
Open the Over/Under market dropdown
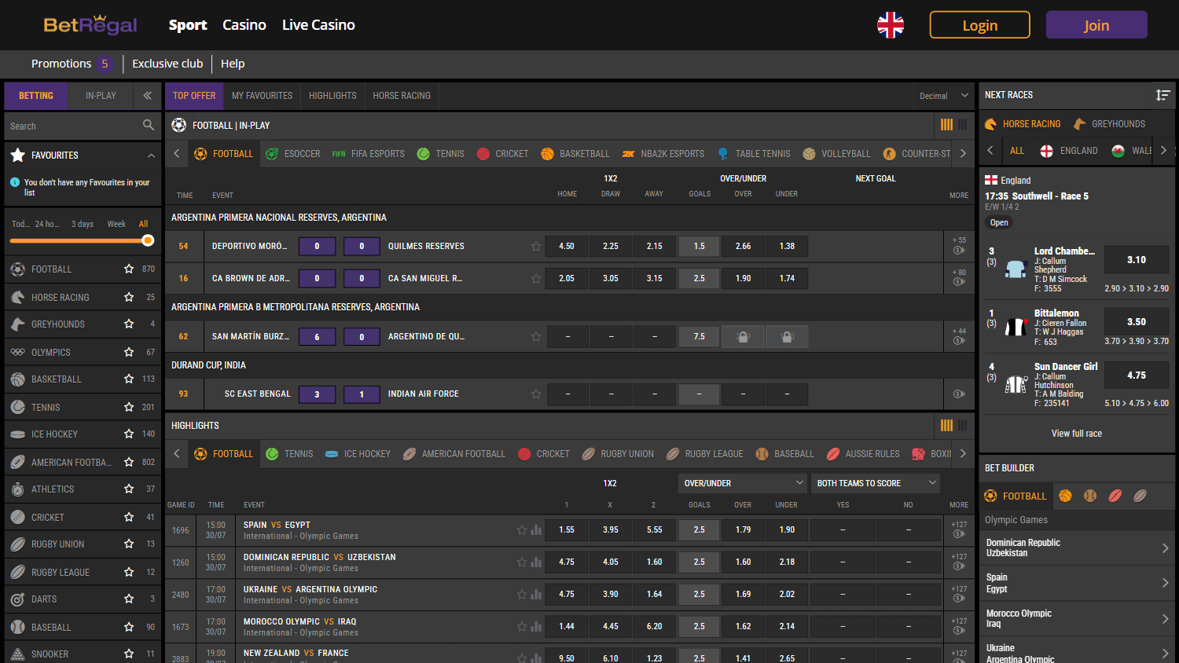pos(743,483)
